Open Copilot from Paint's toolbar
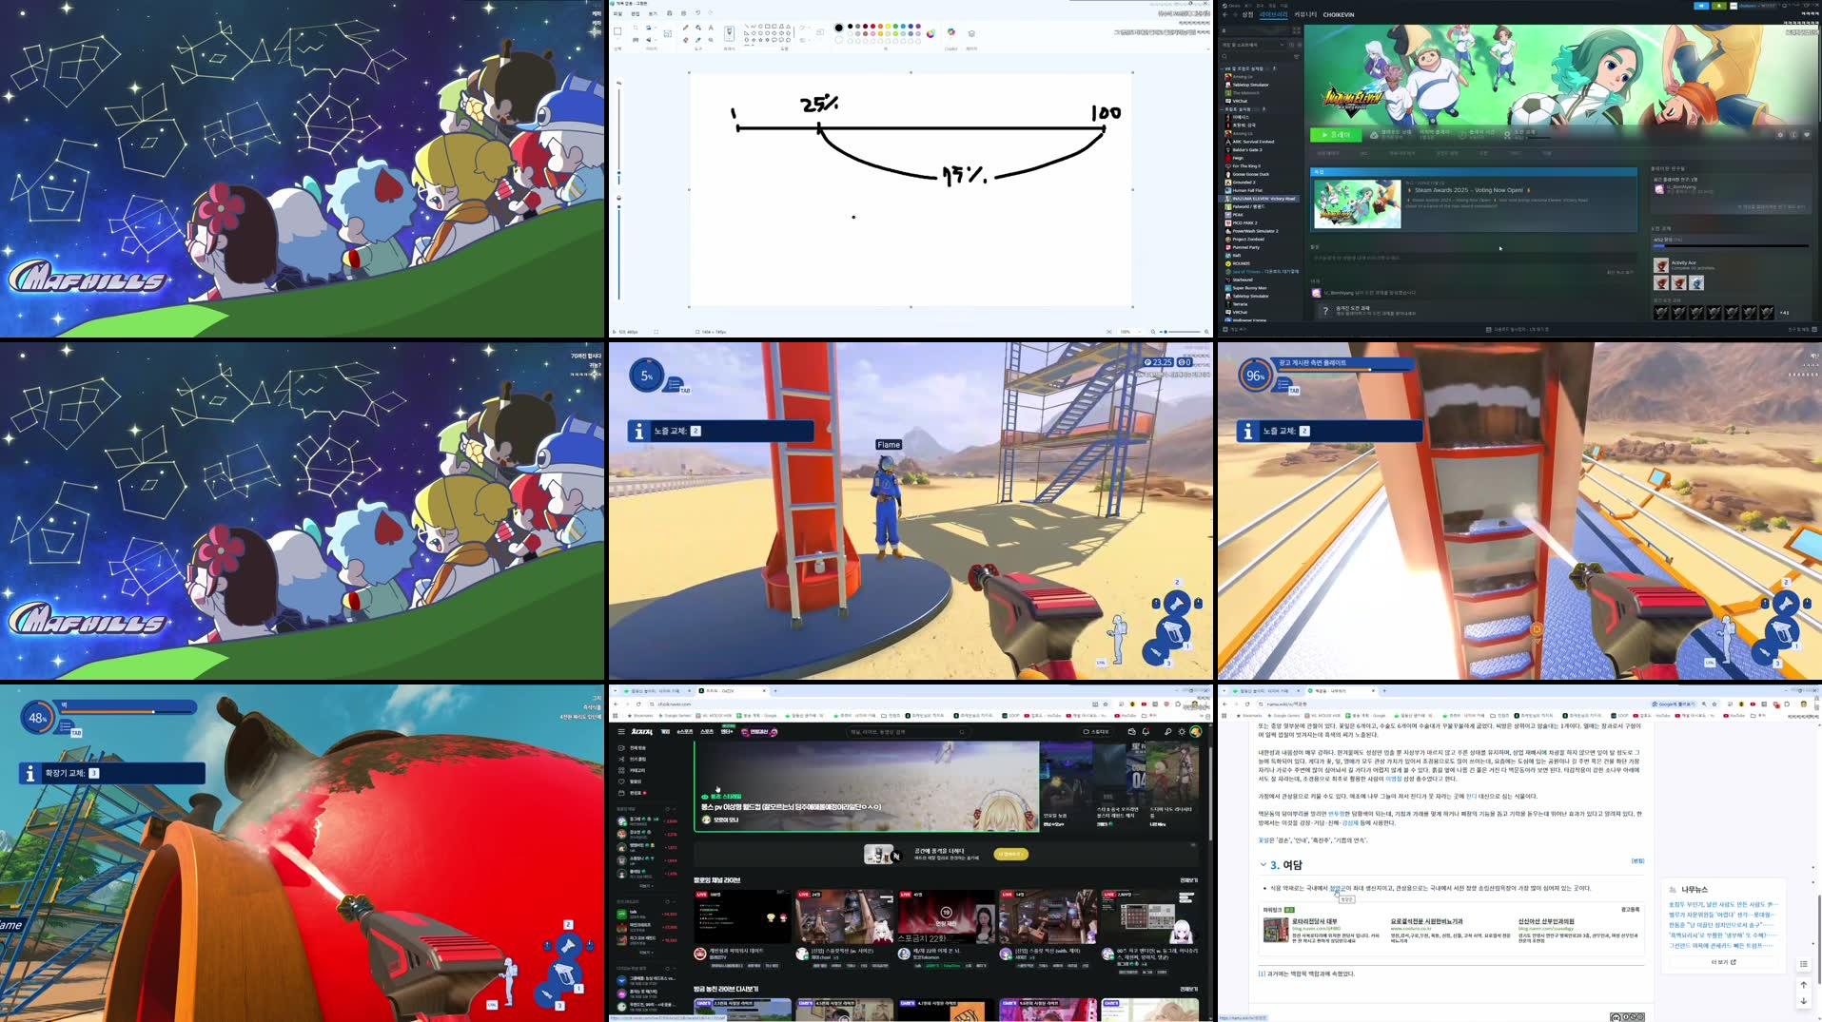The image size is (1822, 1022). tap(950, 32)
